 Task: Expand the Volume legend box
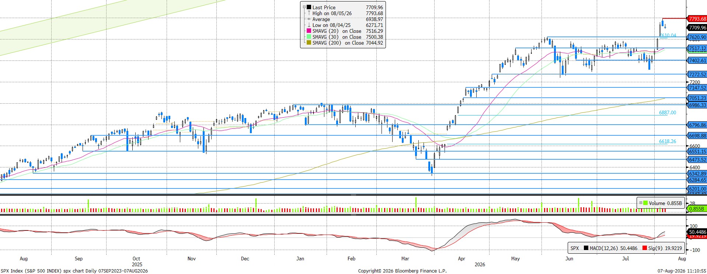click(641, 203)
